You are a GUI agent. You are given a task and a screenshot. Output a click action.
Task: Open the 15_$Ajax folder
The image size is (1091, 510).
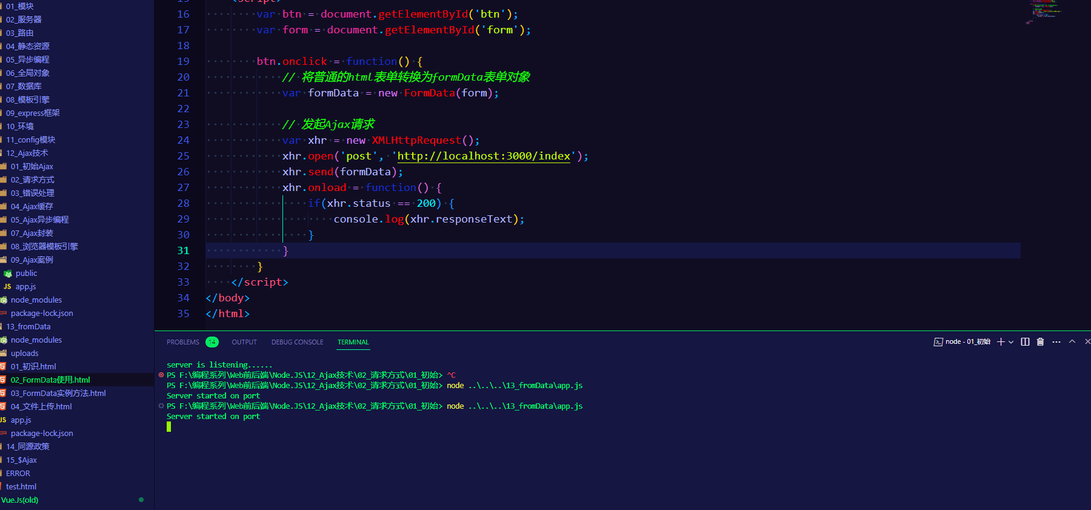pyautogui.click(x=21, y=460)
